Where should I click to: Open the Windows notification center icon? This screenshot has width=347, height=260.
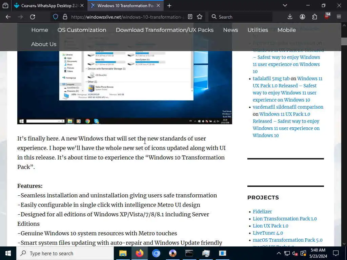point(336,253)
